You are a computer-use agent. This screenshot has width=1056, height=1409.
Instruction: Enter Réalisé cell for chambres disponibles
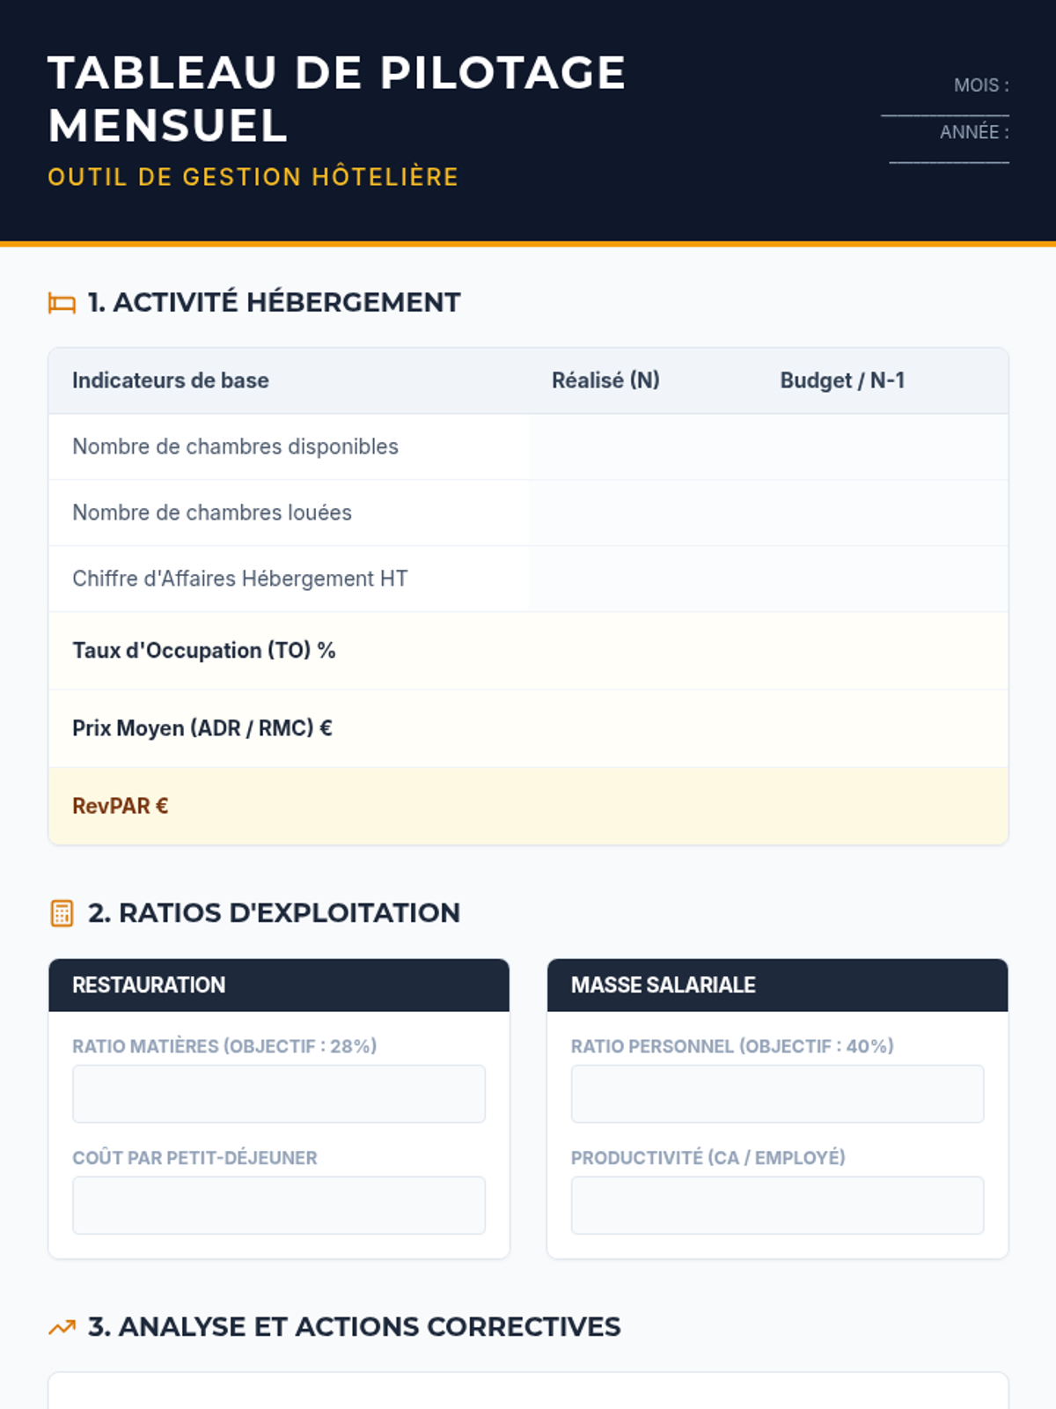click(x=642, y=447)
